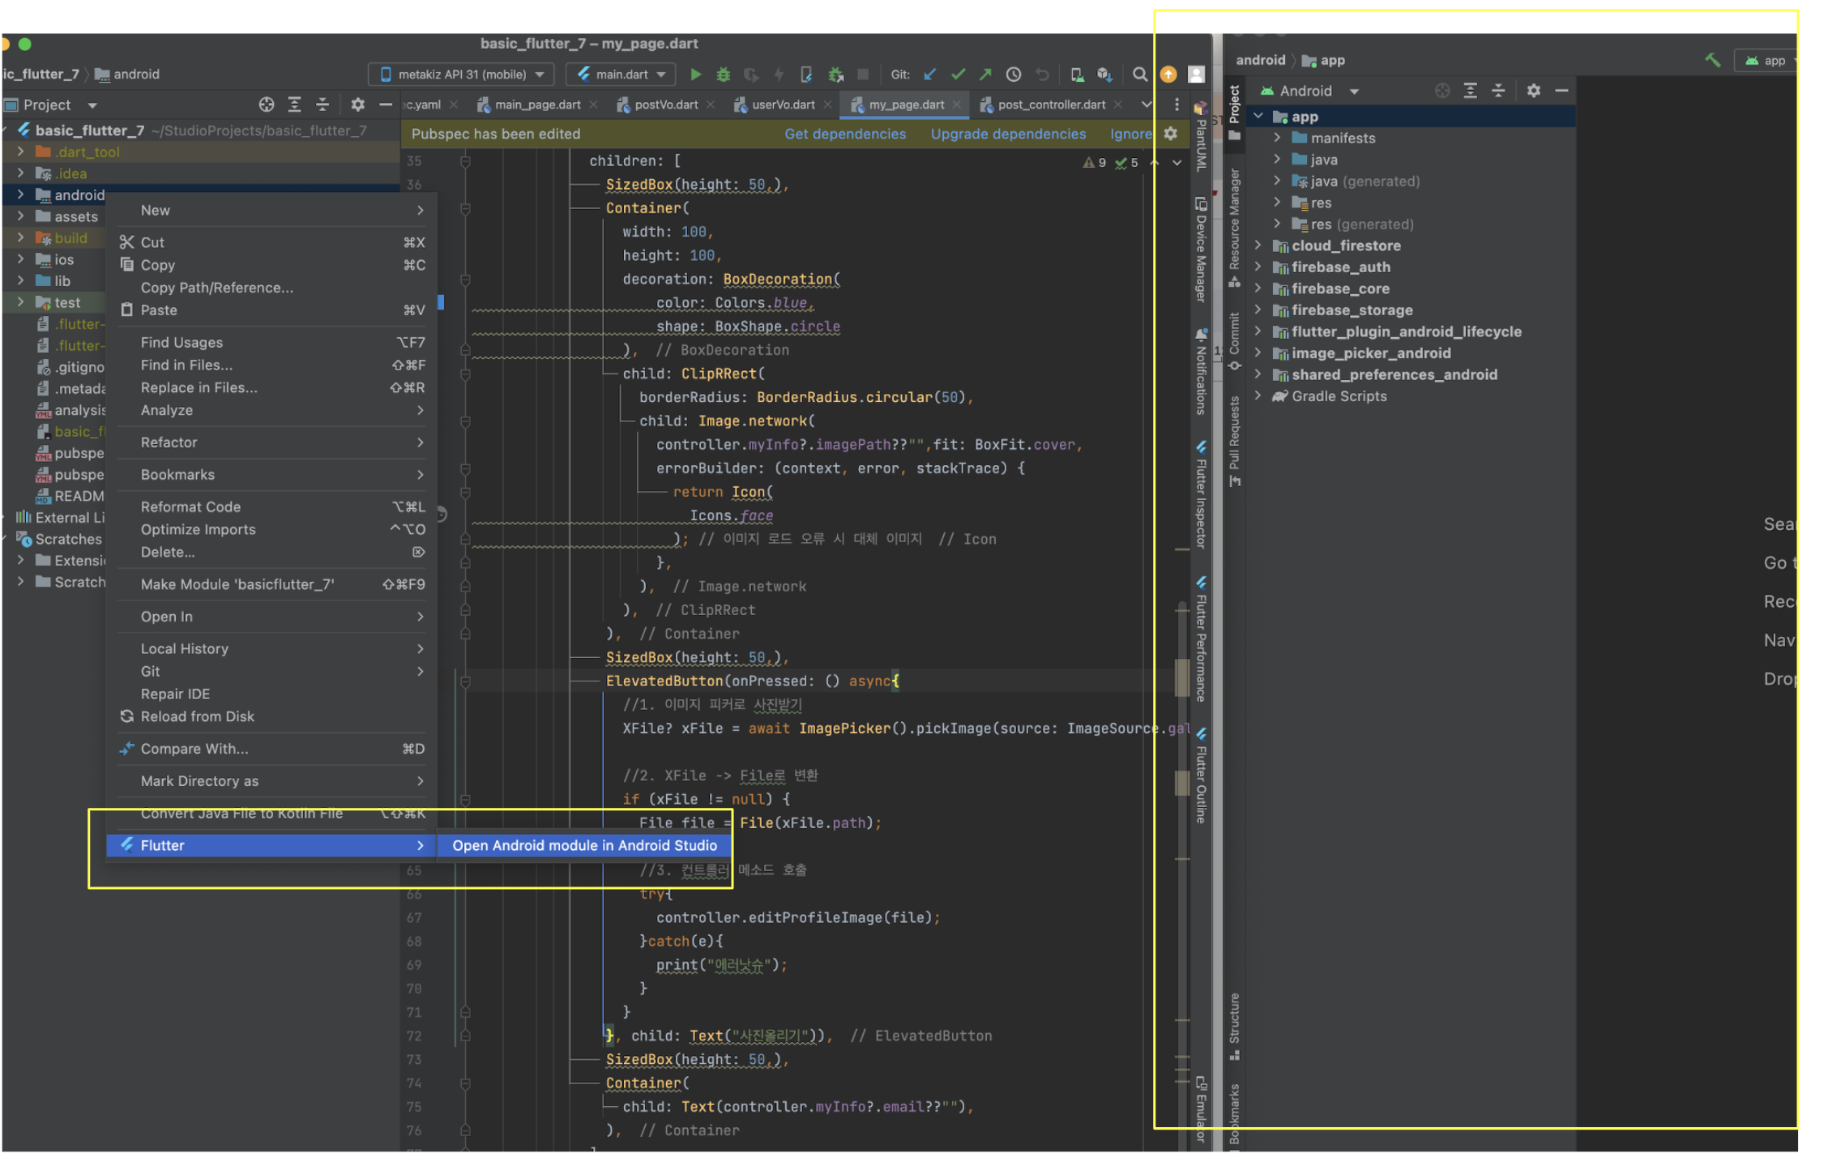Toggle the Resource Manager tool window

1234,227
